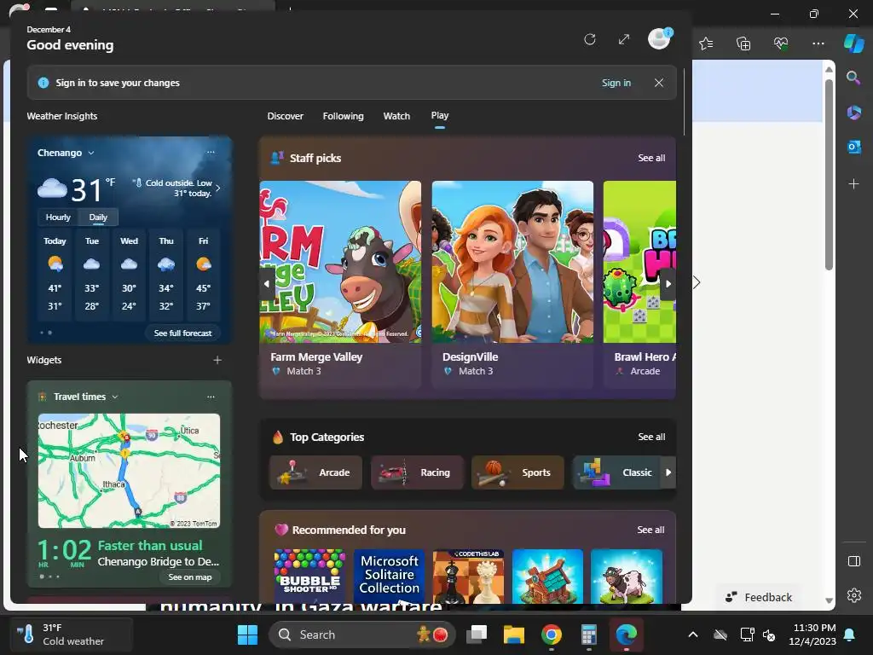Open taskbar weather widget button
Image resolution: width=873 pixels, height=655 pixels.
pos(71,635)
